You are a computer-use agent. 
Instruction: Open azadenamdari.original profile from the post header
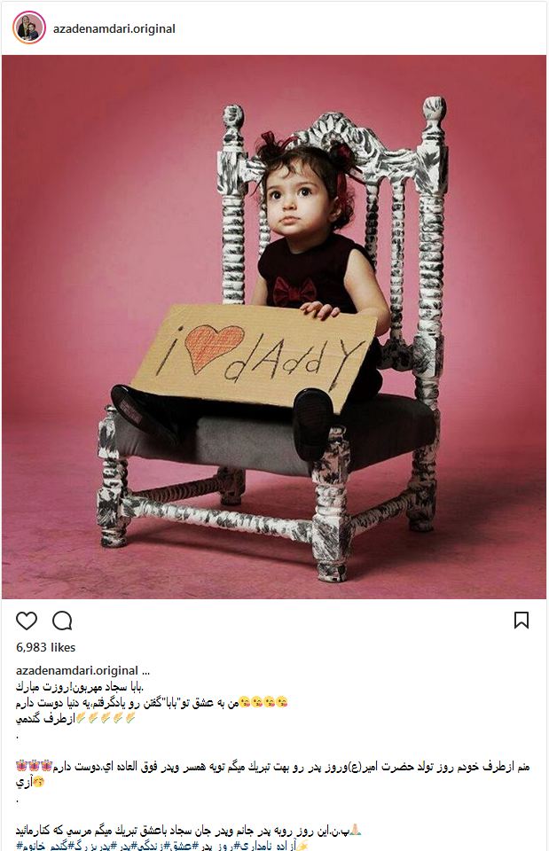point(114,28)
